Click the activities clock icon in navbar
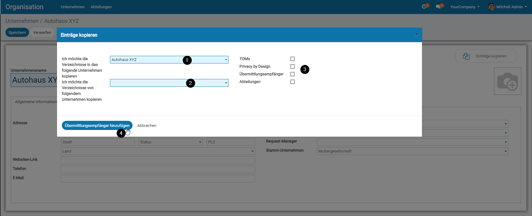 point(424,7)
